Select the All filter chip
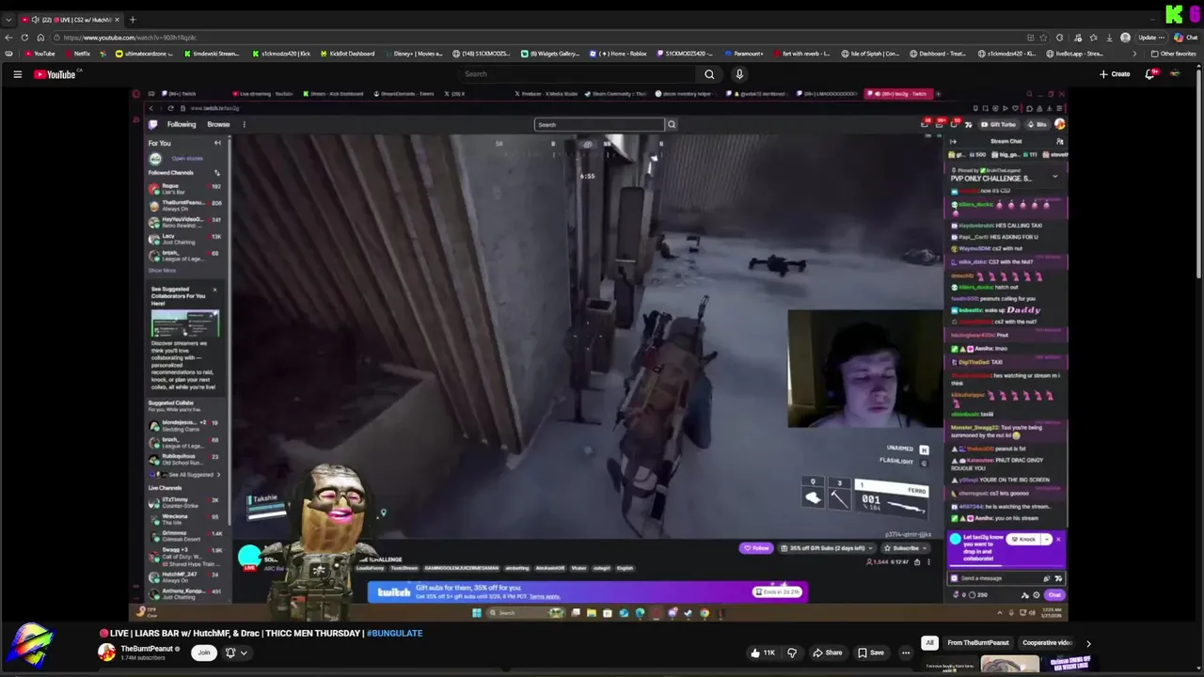The width and height of the screenshot is (1204, 677). click(x=929, y=643)
